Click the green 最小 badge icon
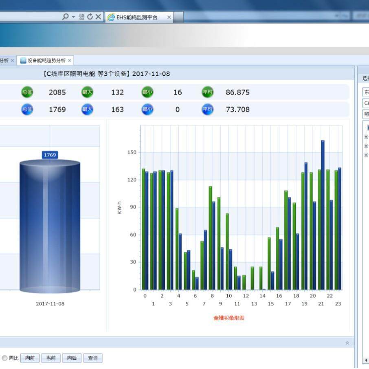The width and height of the screenshot is (369, 369). [x=147, y=92]
